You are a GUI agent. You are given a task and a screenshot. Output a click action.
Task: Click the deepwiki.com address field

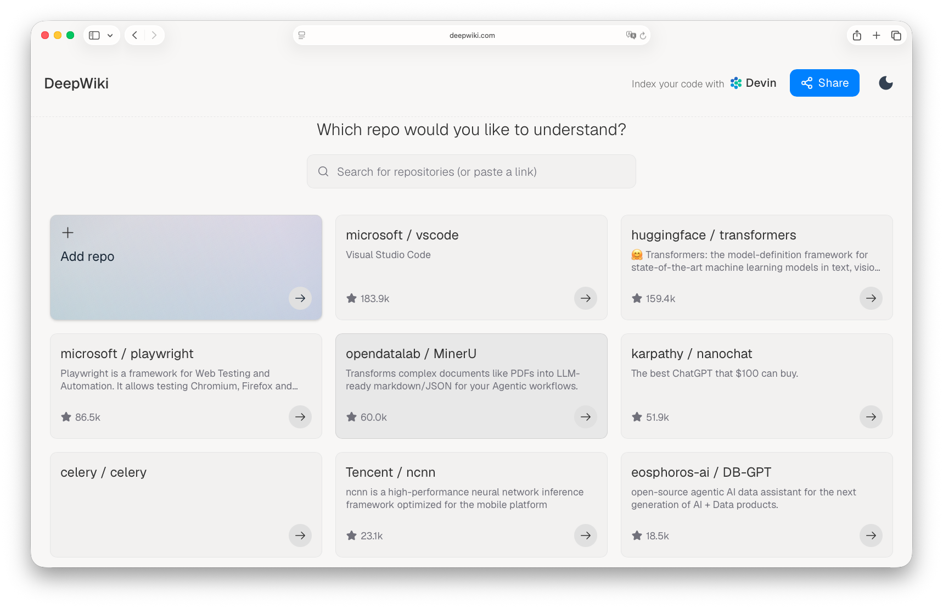point(472,35)
